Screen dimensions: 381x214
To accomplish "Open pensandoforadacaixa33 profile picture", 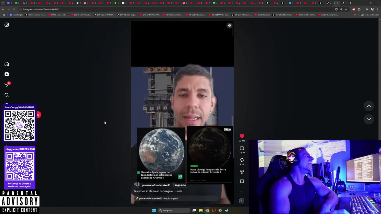I will 137,185.
